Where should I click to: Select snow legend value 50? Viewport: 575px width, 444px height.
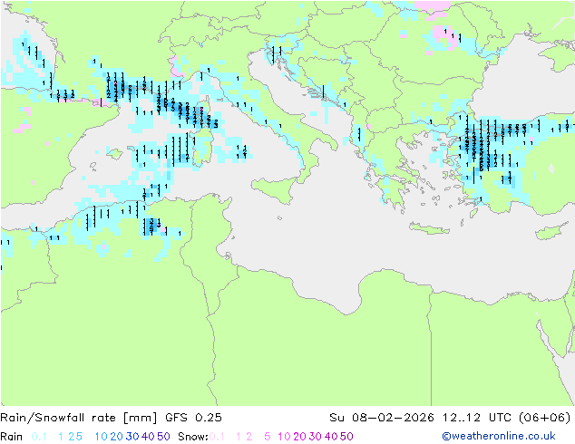click(346, 437)
